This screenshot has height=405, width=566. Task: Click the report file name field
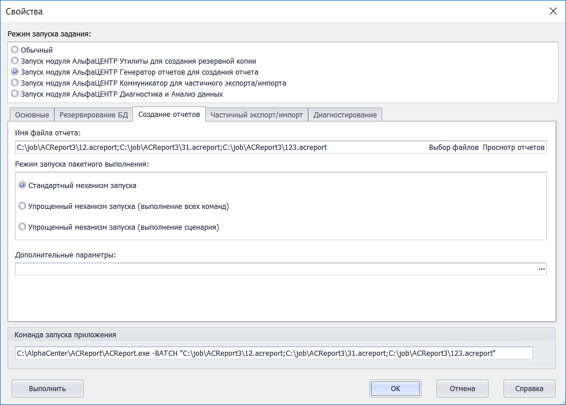click(220, 148)
